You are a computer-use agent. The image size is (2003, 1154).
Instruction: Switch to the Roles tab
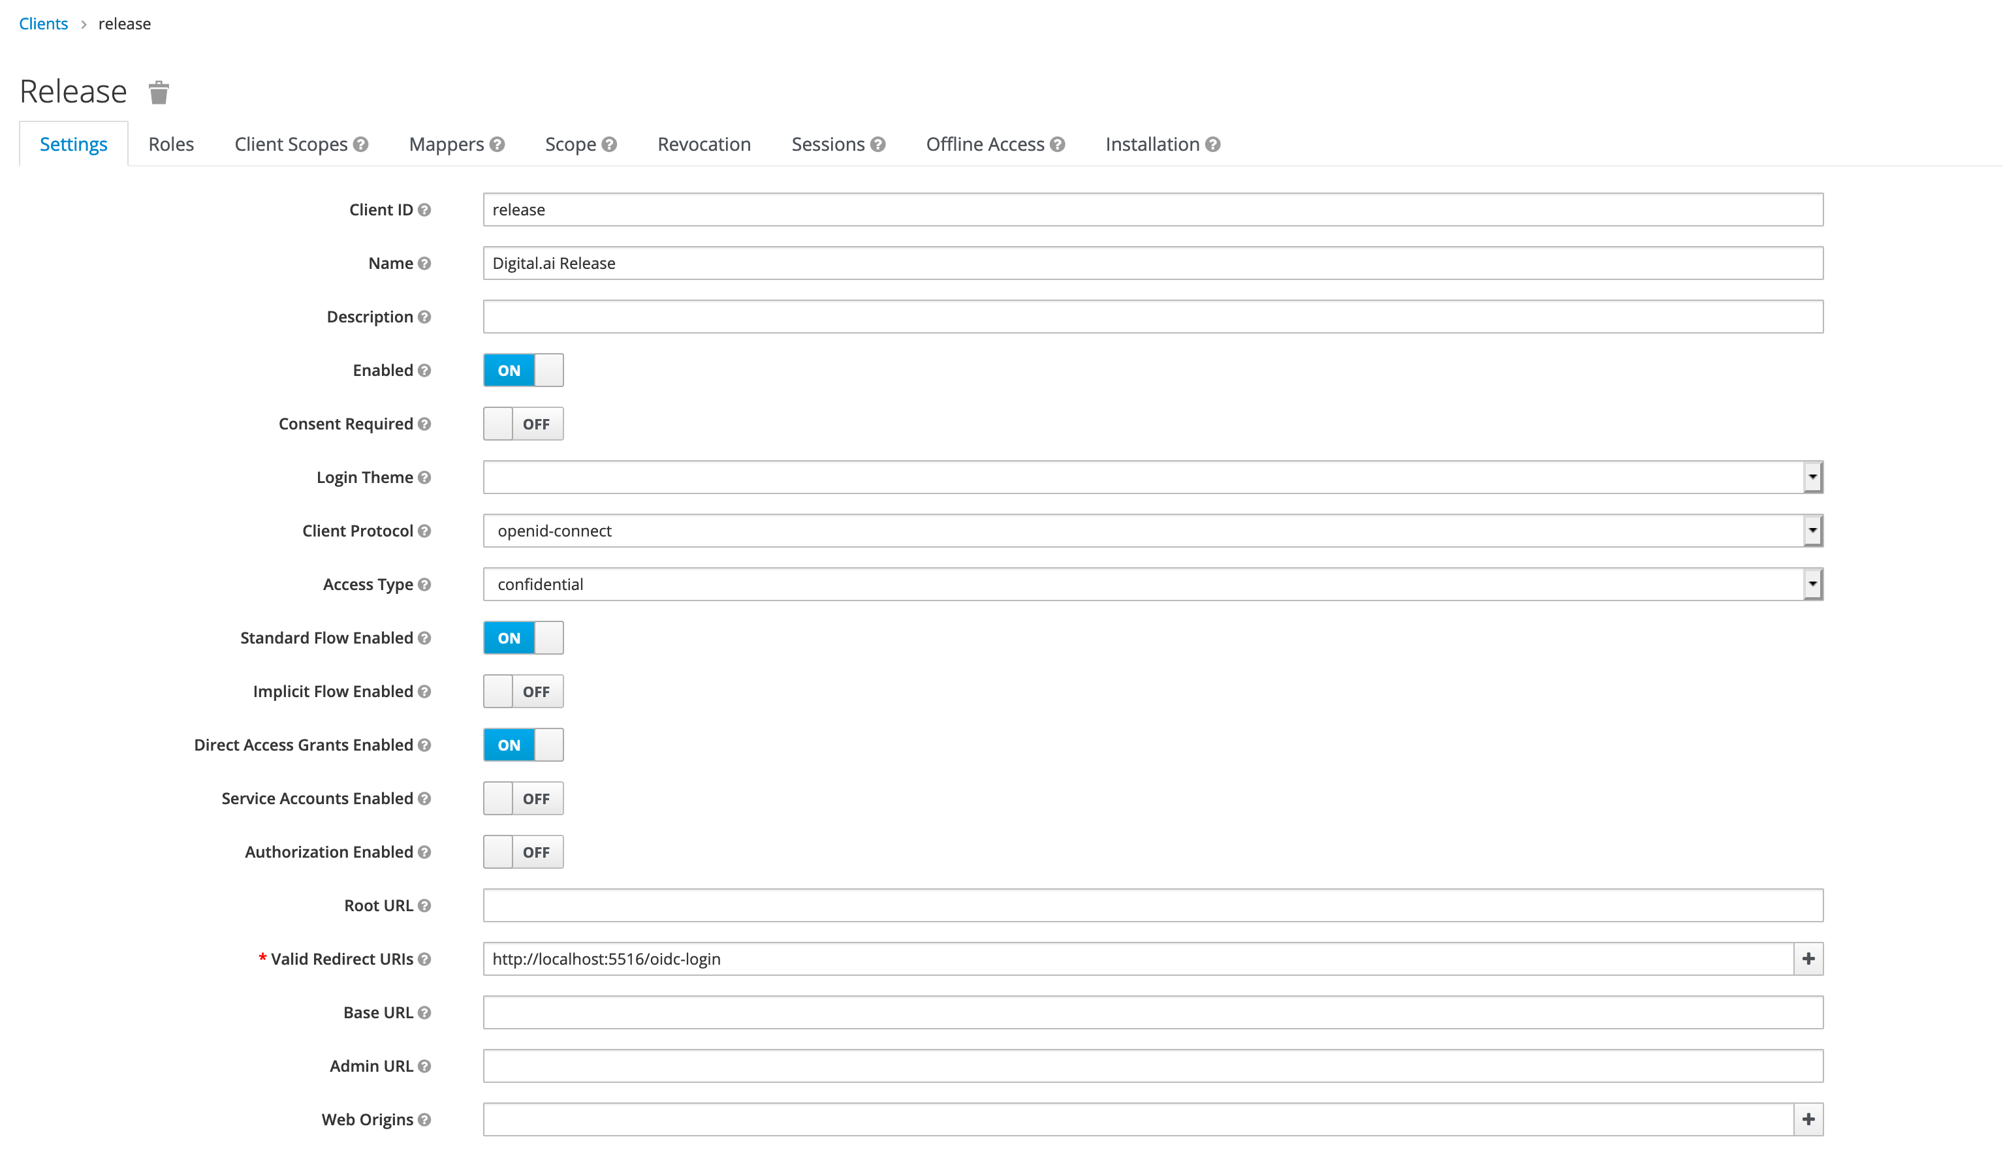pyautogui.click(x=170, y=143)
